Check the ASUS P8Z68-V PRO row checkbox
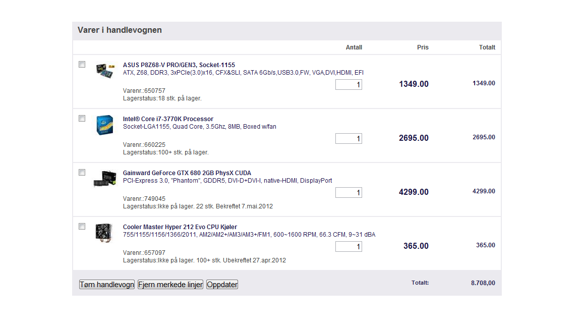Viewport: 581px width, 327px height. [x=82, y=65]
